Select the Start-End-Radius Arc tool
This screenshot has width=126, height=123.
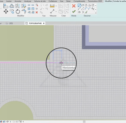pos(79,9)
